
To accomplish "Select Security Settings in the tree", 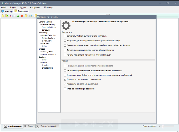I will point(49,27).
